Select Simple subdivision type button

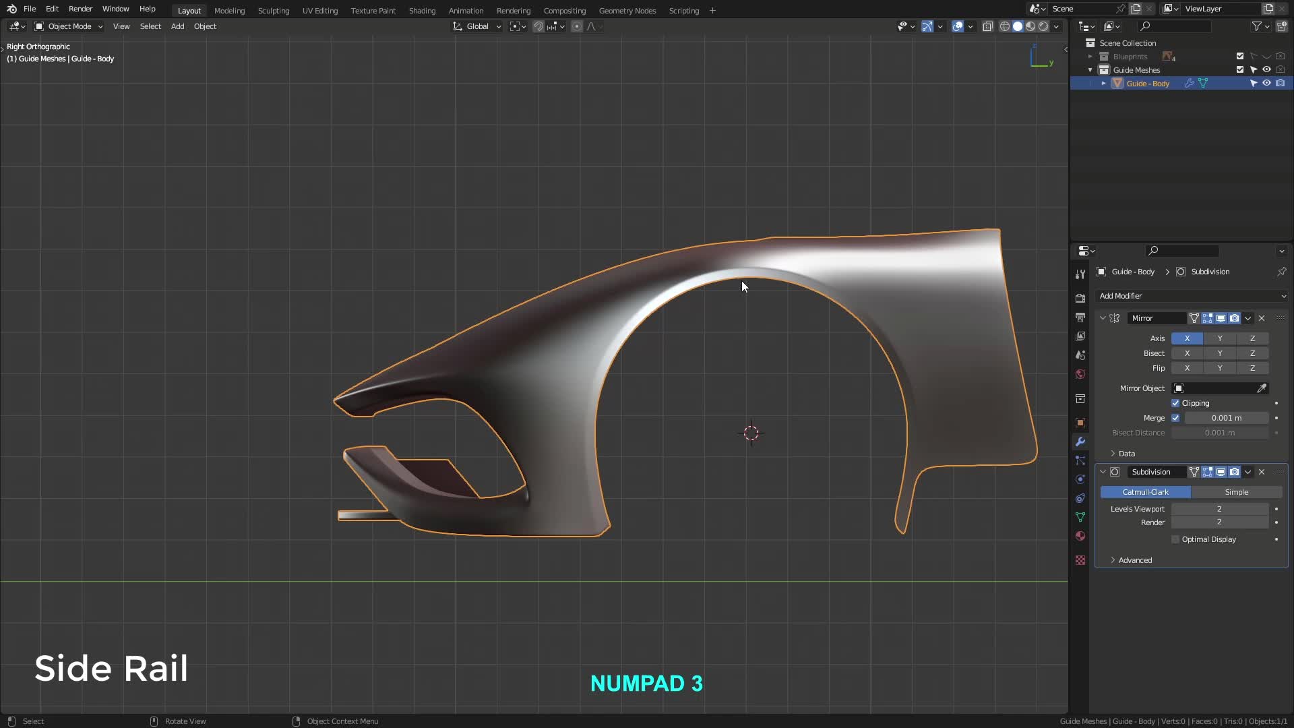(x=1237, y=492)
